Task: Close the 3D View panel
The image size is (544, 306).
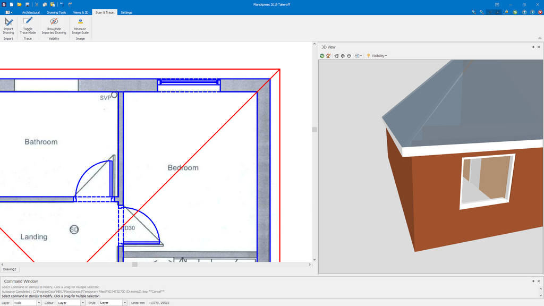Action: click(x=540, y=47)
